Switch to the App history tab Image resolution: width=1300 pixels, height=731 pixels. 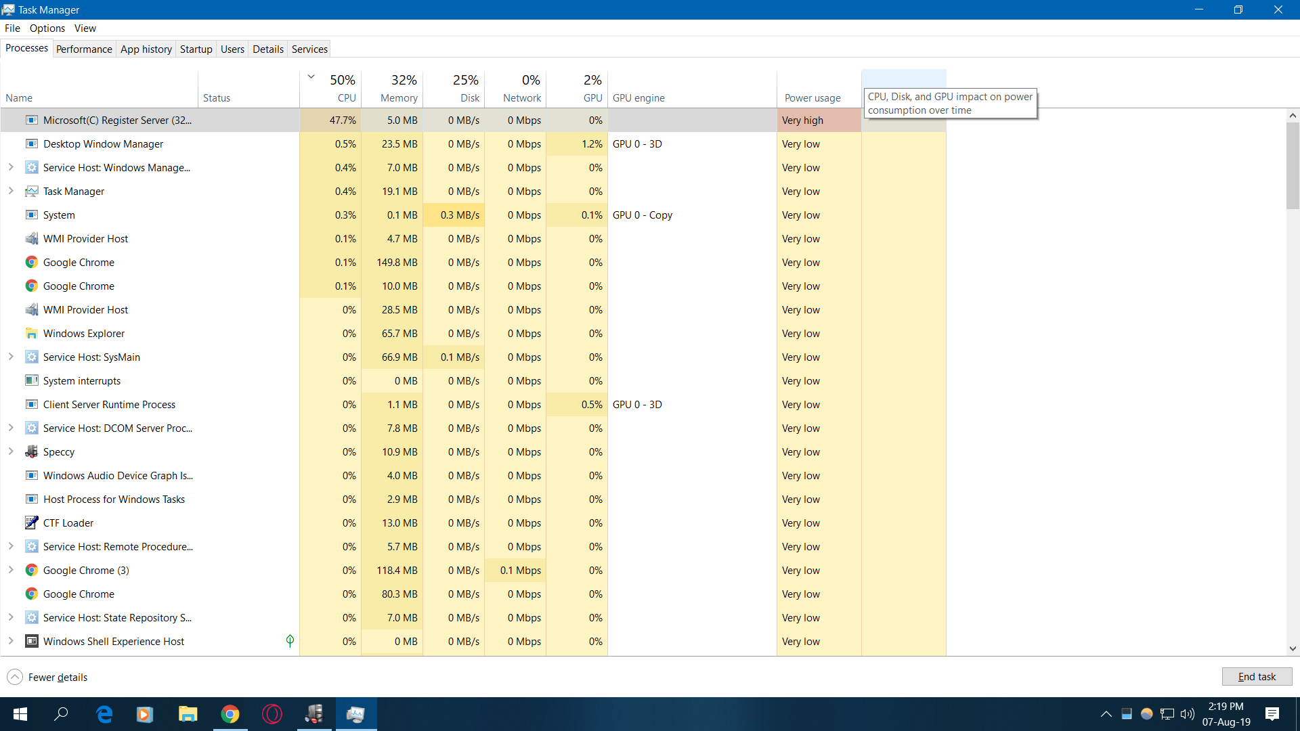tap(146, 49)
